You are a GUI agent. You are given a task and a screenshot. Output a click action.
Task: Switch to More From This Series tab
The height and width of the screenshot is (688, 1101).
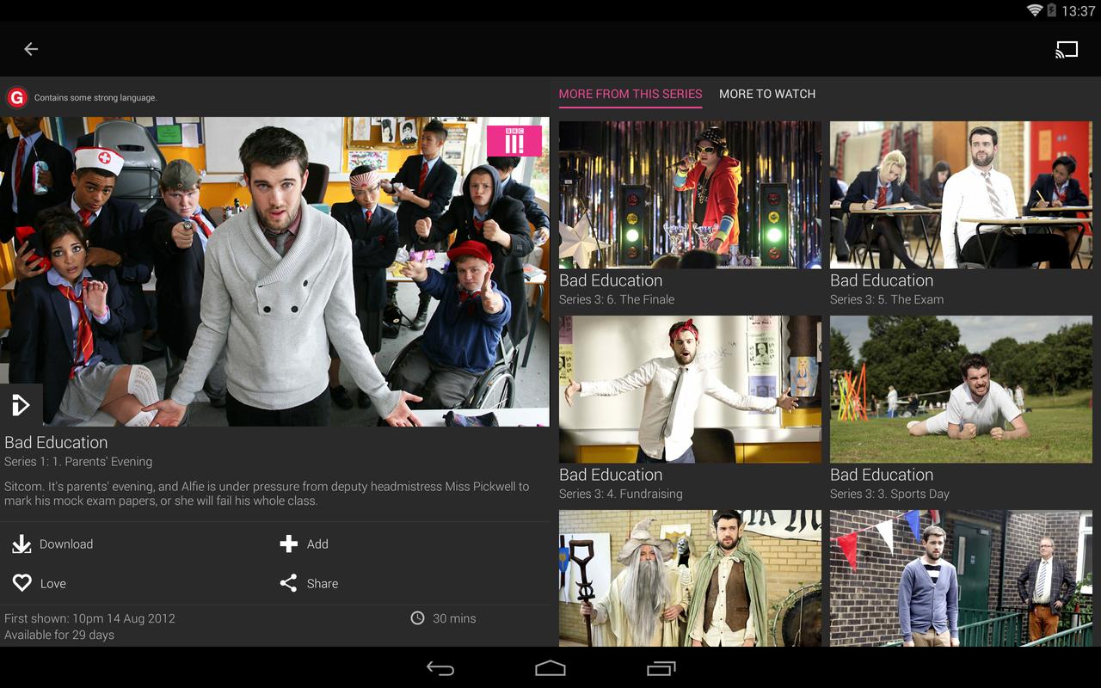[x=630, y=94]
